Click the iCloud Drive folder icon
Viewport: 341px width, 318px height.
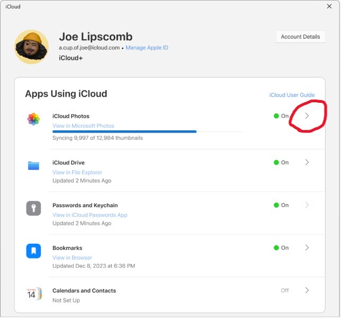click(x=33, y=166)
